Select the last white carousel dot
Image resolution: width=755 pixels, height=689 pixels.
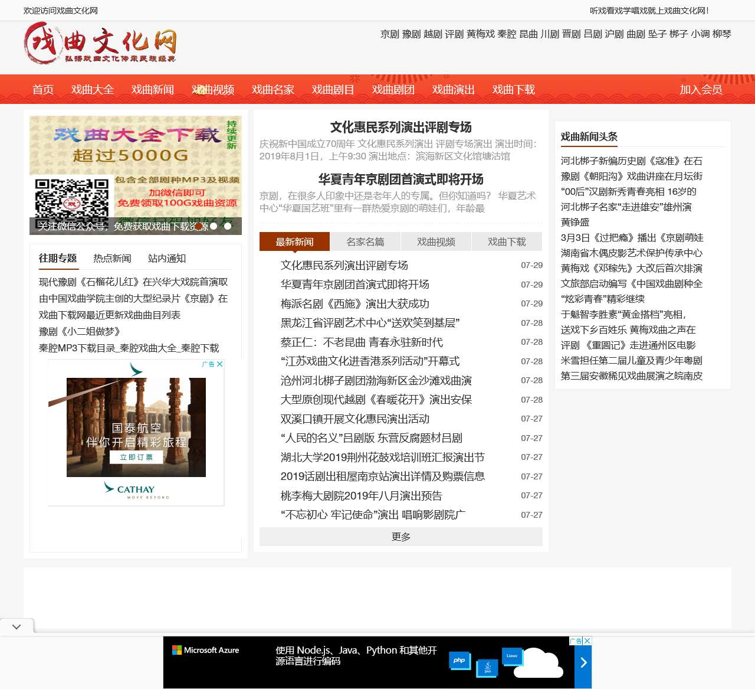click(228, 226)
